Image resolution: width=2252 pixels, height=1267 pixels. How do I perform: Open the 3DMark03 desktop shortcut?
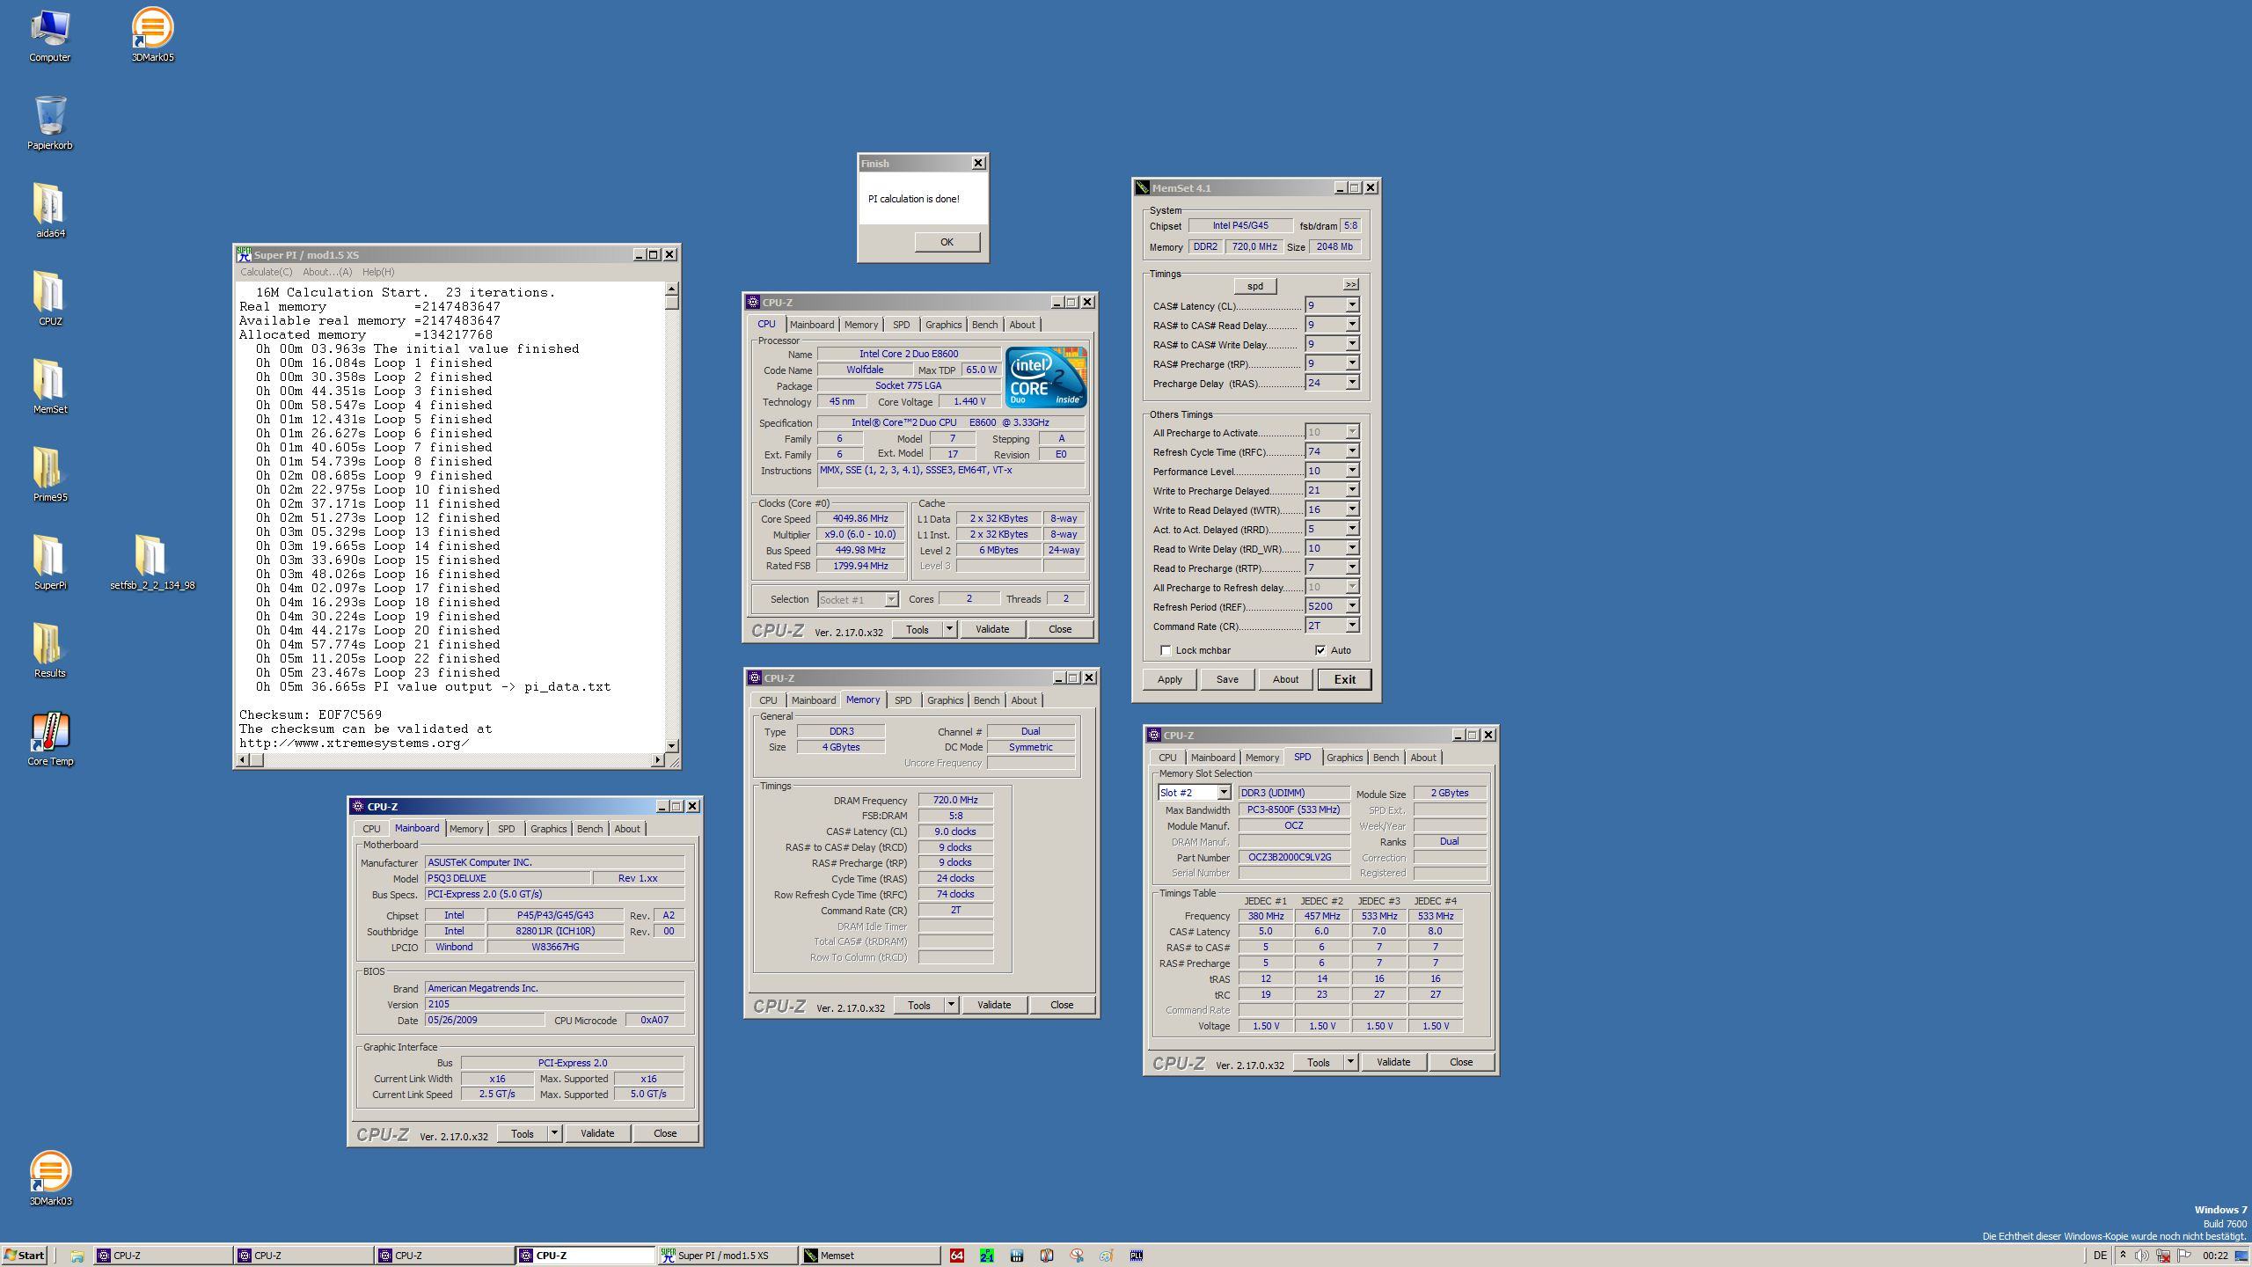click(50, 1173)
